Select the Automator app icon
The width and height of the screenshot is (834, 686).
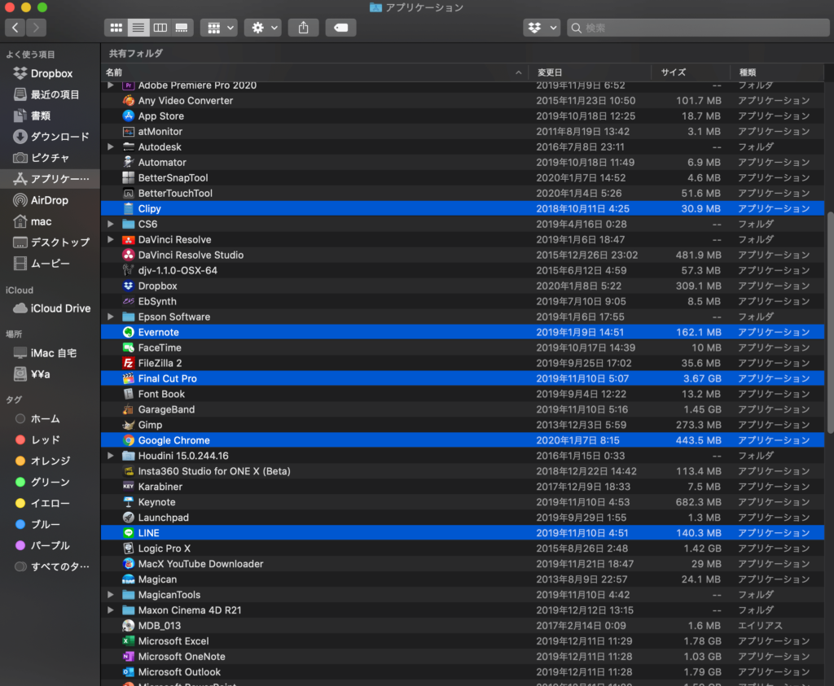click(128, 162)
